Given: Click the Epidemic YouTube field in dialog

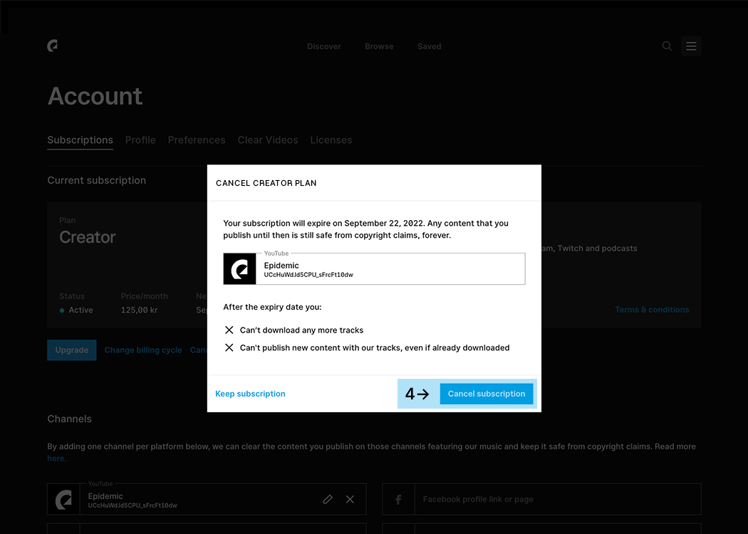Looking at the screenshot, I should coord(375,269).
